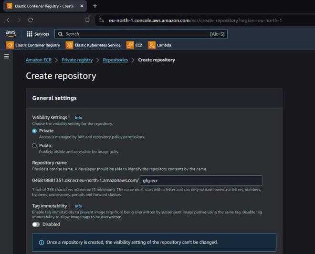Click the browser address bar URL

195,20
